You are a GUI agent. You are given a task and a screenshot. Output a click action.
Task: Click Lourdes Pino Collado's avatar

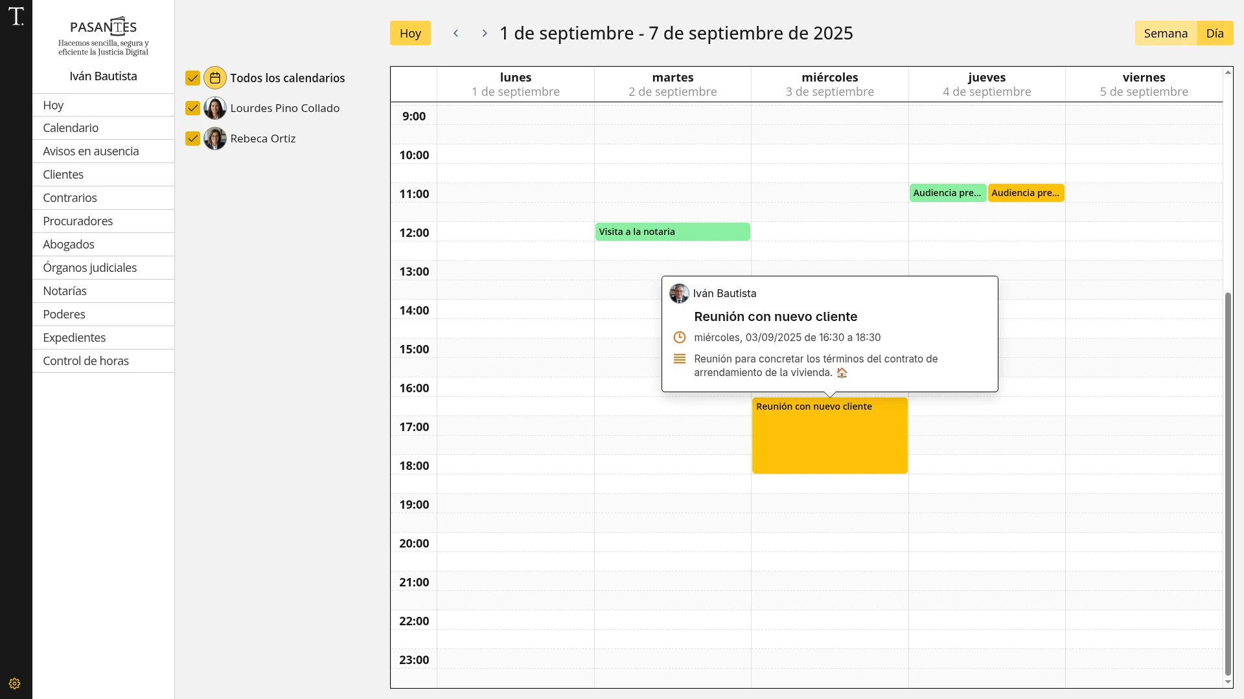215,108
